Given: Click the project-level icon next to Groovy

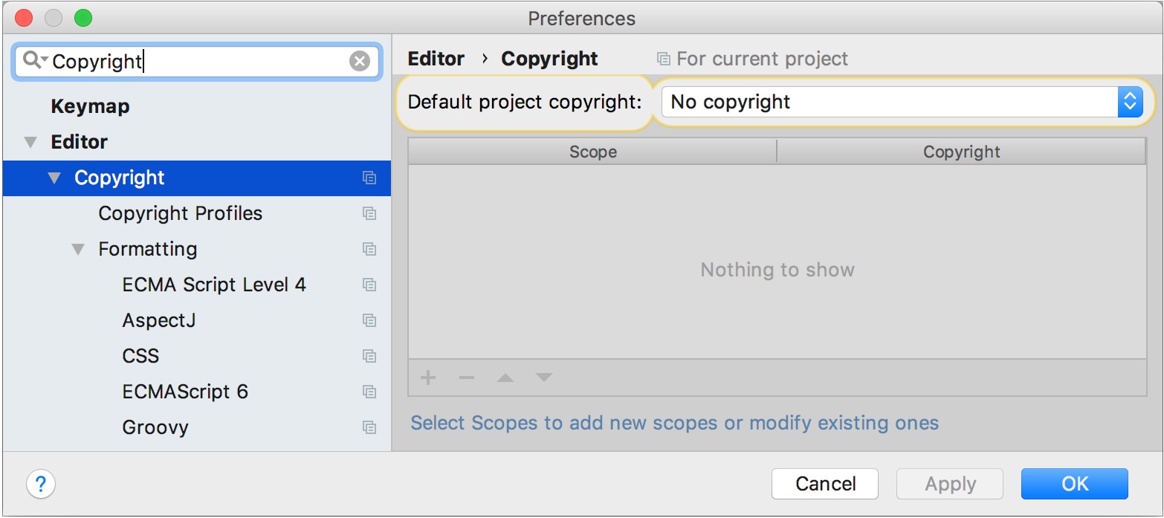Looking at the screenshot, I should pyautogui.click(x=369, y=427).
